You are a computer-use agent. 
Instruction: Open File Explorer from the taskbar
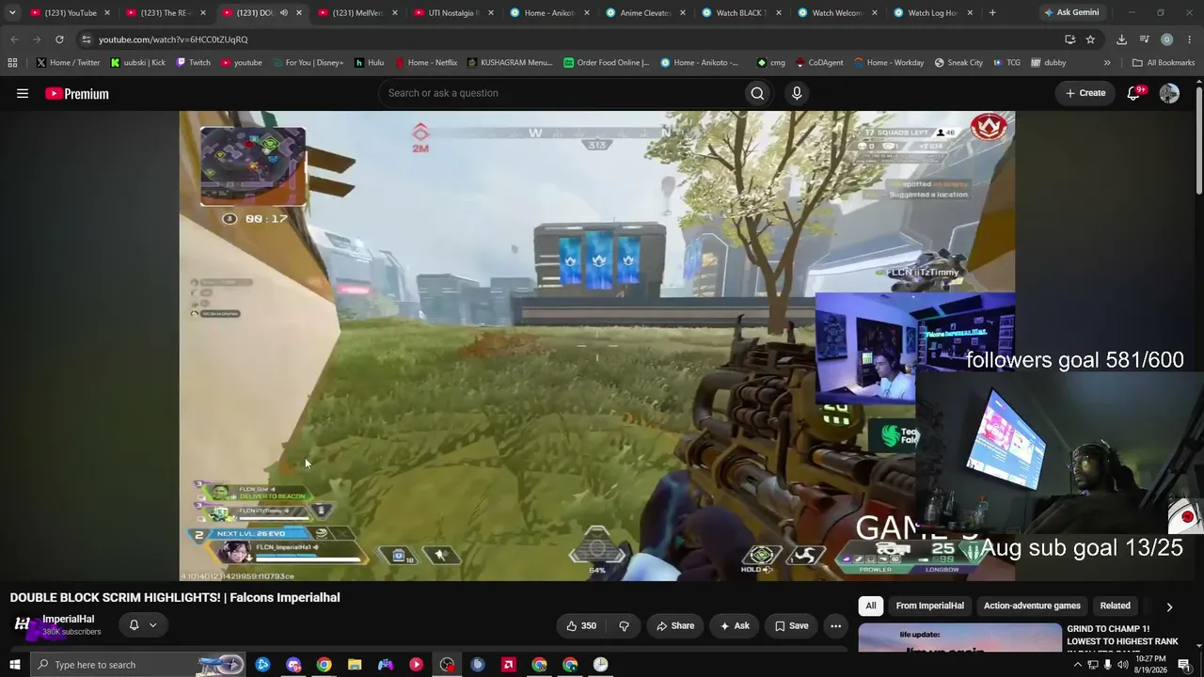[355, 665]
